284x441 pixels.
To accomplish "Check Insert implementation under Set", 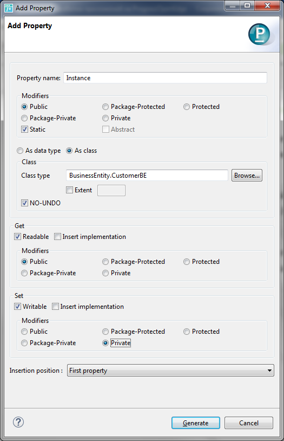I will tap(55, 307).
